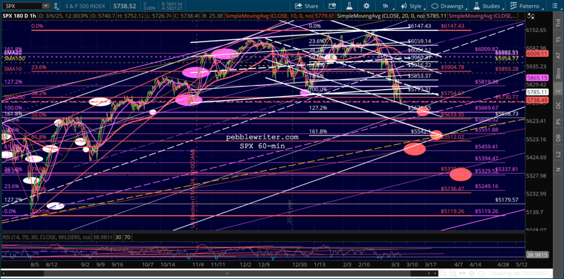Toggle the PS sidebar panel
Image resolution: width=564 pixels, height=279 pixels.
557,121
